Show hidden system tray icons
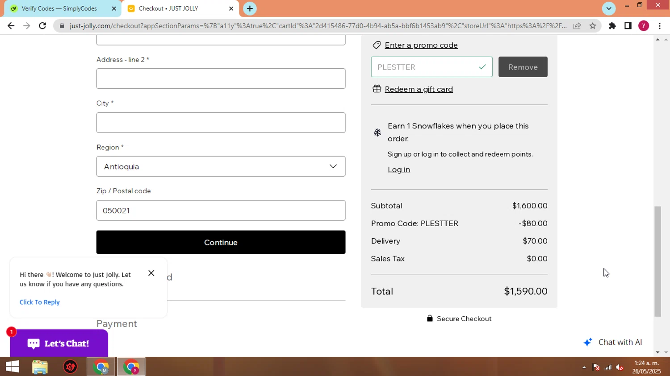670x376 pixels. coord(584,367)
